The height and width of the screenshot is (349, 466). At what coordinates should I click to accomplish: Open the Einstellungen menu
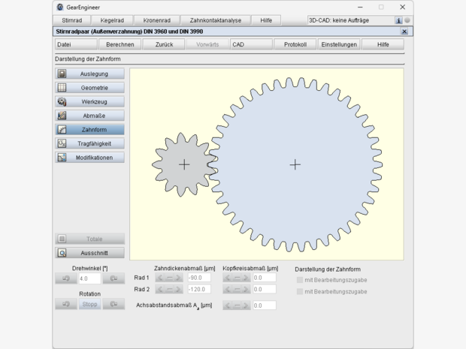click(x=339, y=44)
